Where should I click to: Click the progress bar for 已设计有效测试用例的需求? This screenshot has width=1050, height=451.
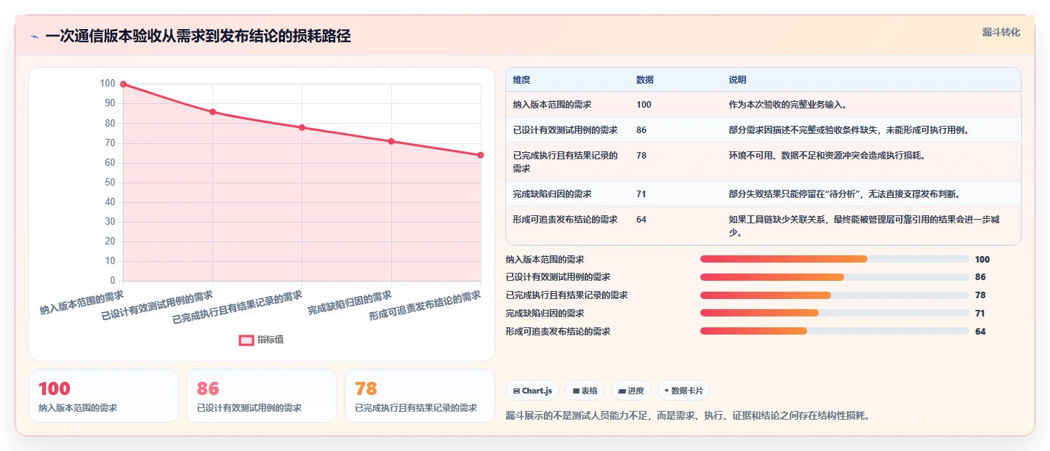click(834, 277)
